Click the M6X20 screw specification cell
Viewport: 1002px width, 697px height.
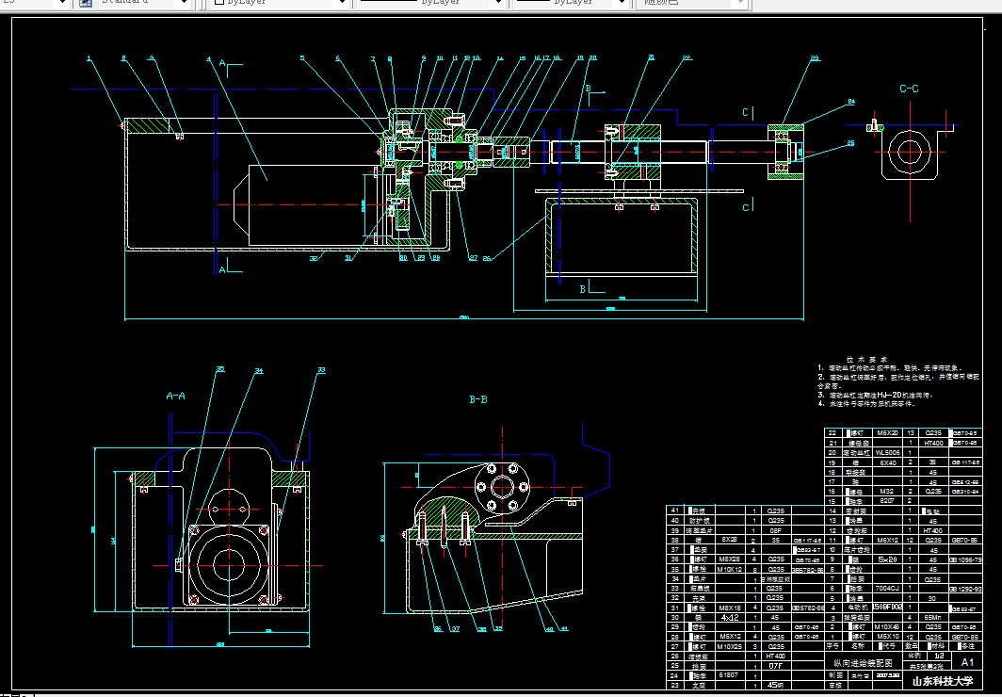[x=887, y=433]
